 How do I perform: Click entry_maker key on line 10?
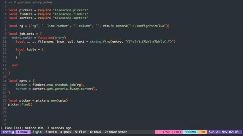[x=22, y=38]
